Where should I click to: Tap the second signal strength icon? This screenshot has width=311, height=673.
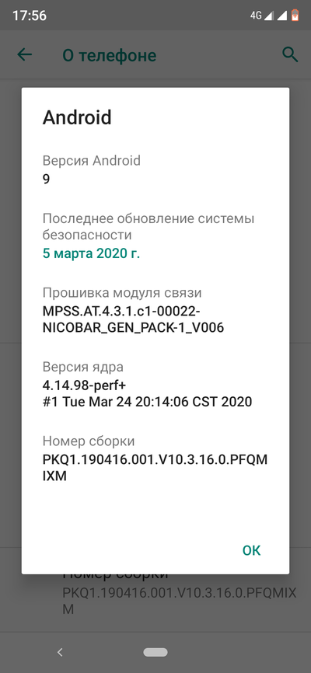click(x=281, y=16)
